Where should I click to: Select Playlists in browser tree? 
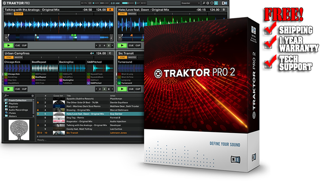click(x=13, y=104)
